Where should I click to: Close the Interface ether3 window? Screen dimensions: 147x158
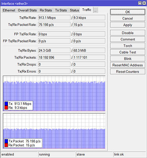[x=144, y=3]
